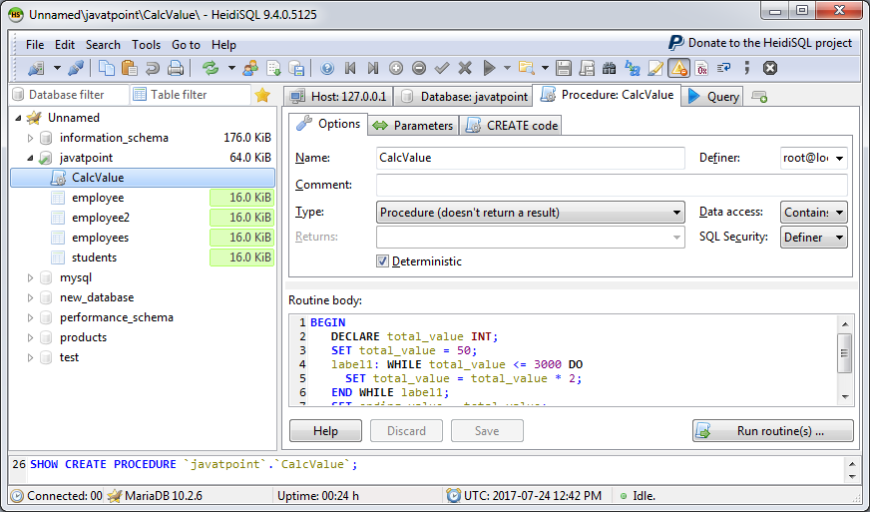Image resolution: width=870 pixels, height=512 pixels.
Task: Click the disconnect plug icon
Action: 76,68
